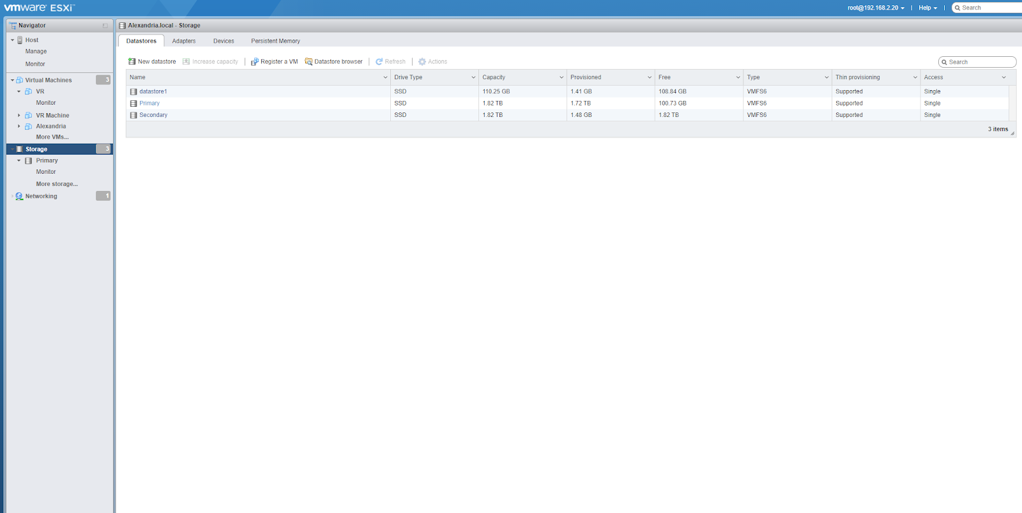
Task: Select the 110.25 GB capacity cell
Action: pyautogui.click(x=522, y=91)
